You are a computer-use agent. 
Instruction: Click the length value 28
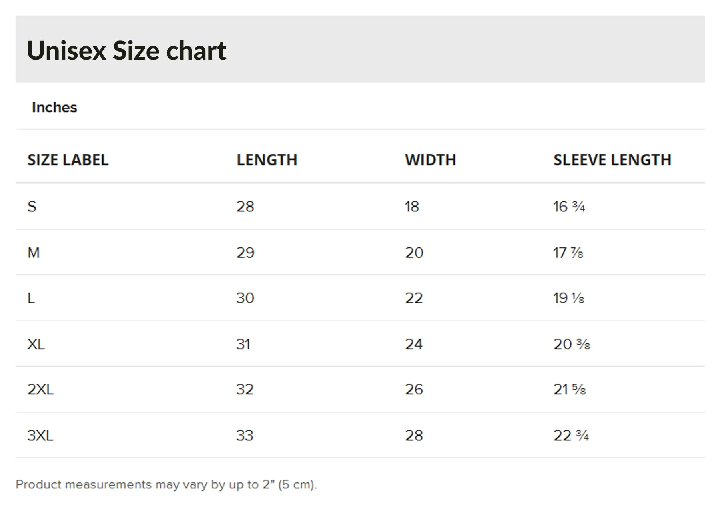click(x=245, y=207)
